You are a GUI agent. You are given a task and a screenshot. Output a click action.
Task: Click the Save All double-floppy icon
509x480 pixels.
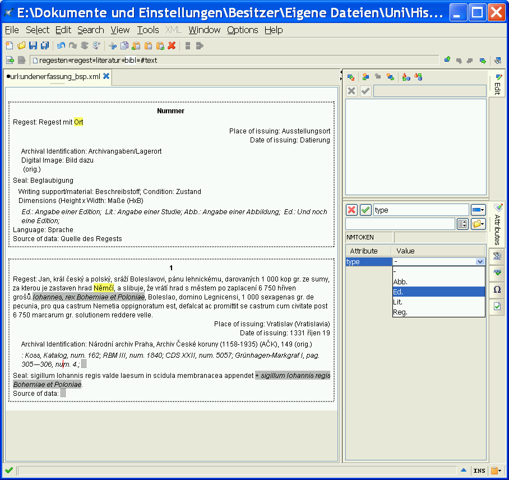(x=45, y=46)
